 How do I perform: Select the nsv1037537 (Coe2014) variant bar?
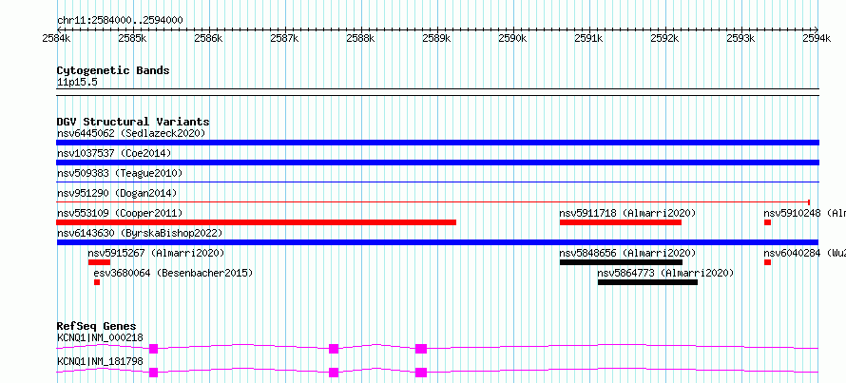coord(437,163)
